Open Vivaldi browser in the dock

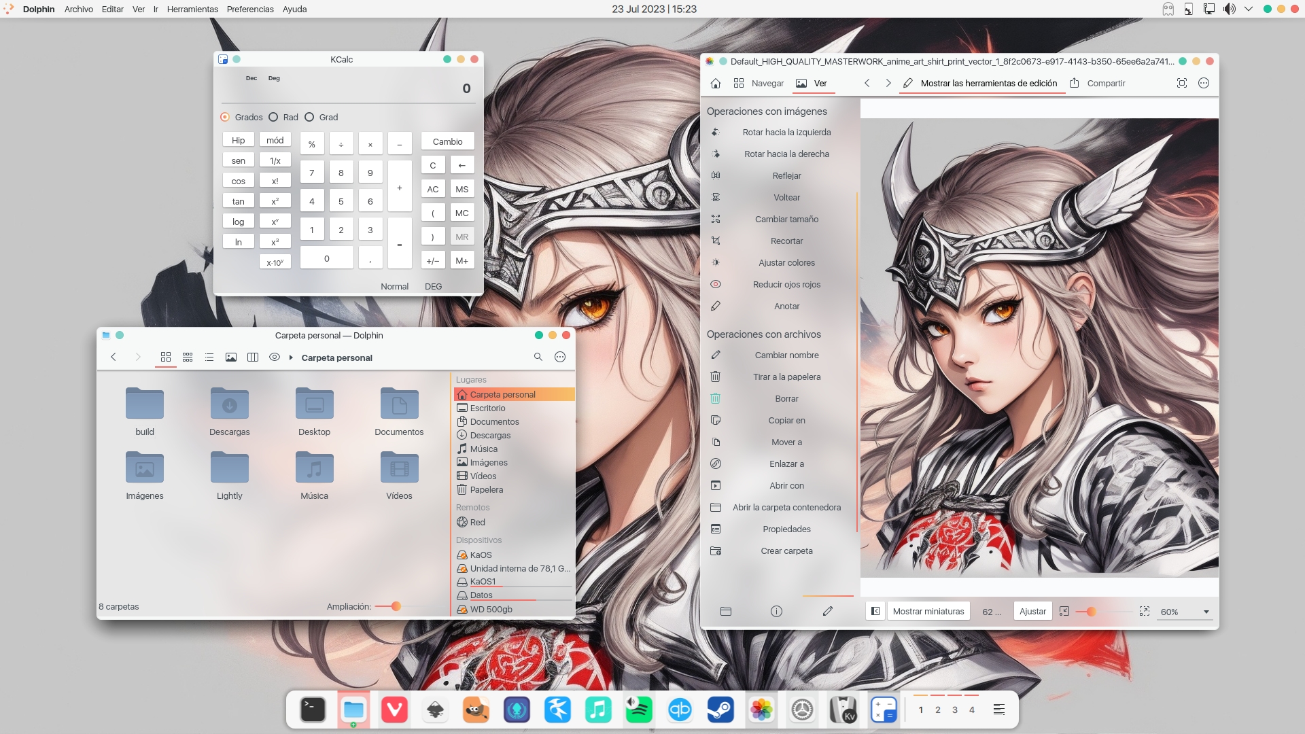tap(394, 710)
